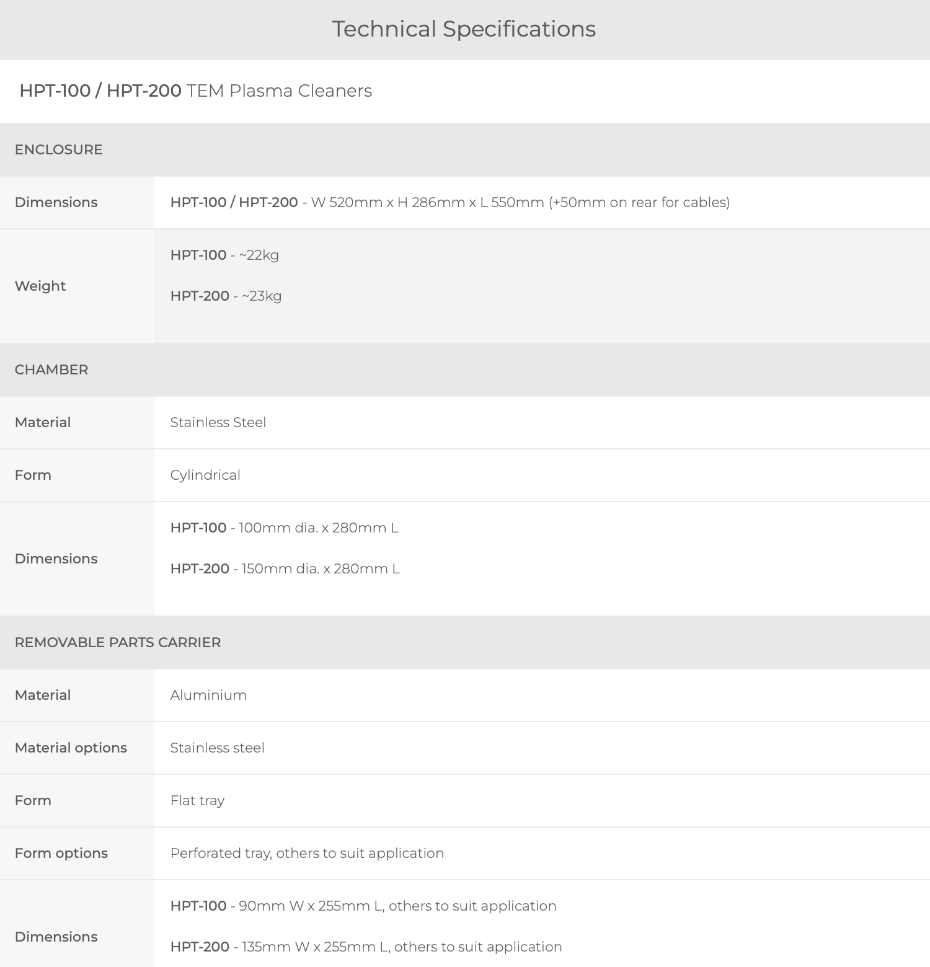
Task: Click HPT-100 90mm W carrier dimension
Action: click(363, 906)
